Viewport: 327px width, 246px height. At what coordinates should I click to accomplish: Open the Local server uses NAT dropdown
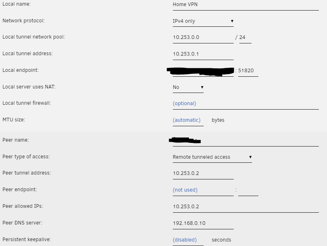(x=188, y=87)
